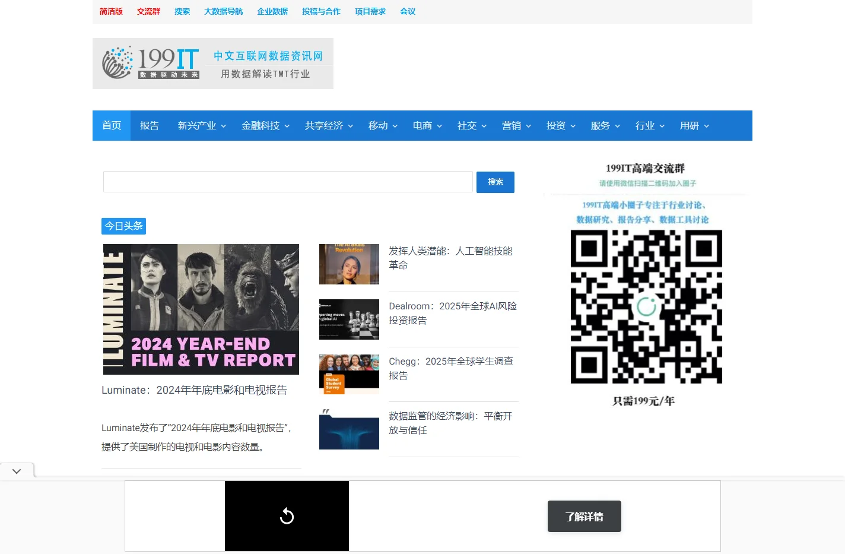
Task: Expand the 投资 dropdown menu
Action: 561,125
